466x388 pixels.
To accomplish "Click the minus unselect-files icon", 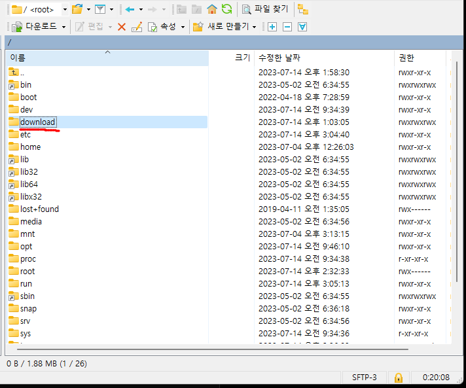I will pyautogui.click(x=287, y=27).
